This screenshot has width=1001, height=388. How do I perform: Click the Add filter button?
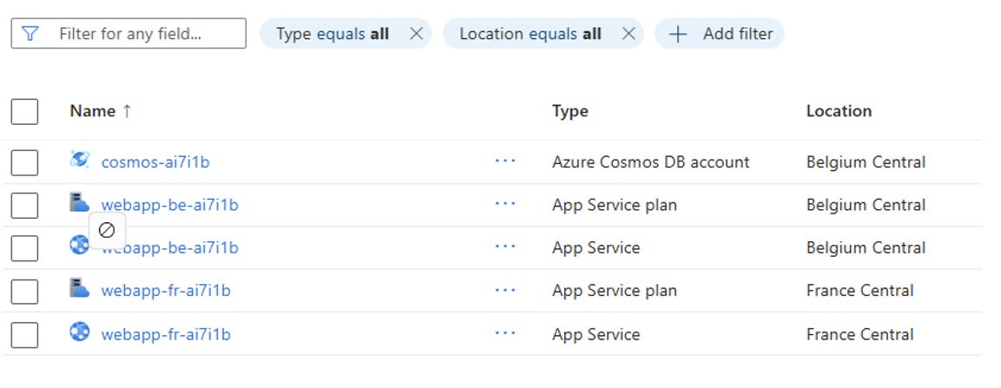click(720, 34)
